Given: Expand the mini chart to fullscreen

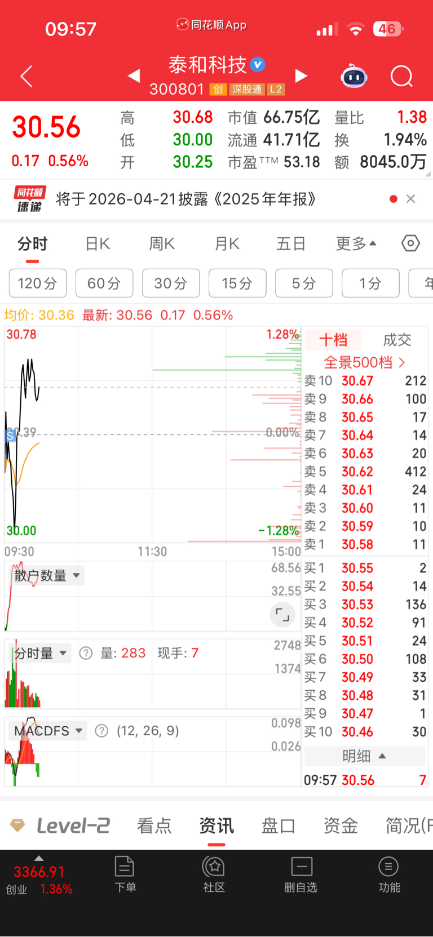Looking at the screenshot, I should pyautogui.click(x=282, y=615).
